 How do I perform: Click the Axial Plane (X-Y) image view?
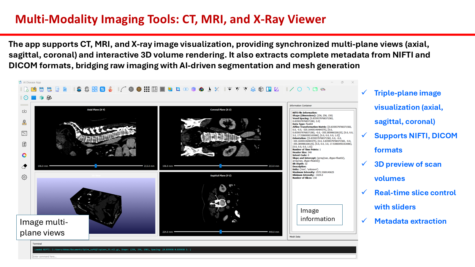point(96,138)
